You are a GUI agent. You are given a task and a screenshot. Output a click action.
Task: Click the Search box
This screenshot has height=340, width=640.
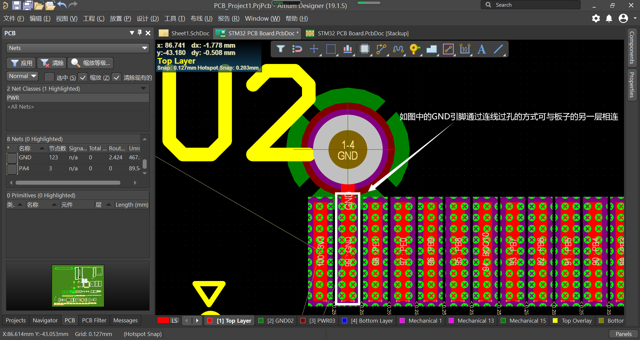point(530,5)
